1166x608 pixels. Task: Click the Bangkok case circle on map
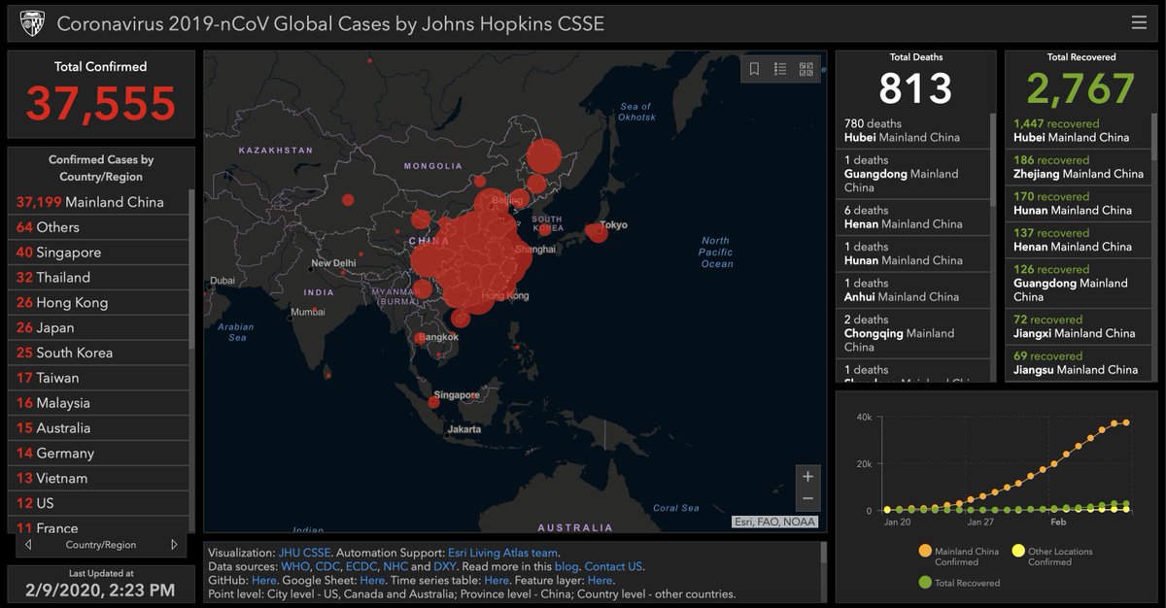420,338
